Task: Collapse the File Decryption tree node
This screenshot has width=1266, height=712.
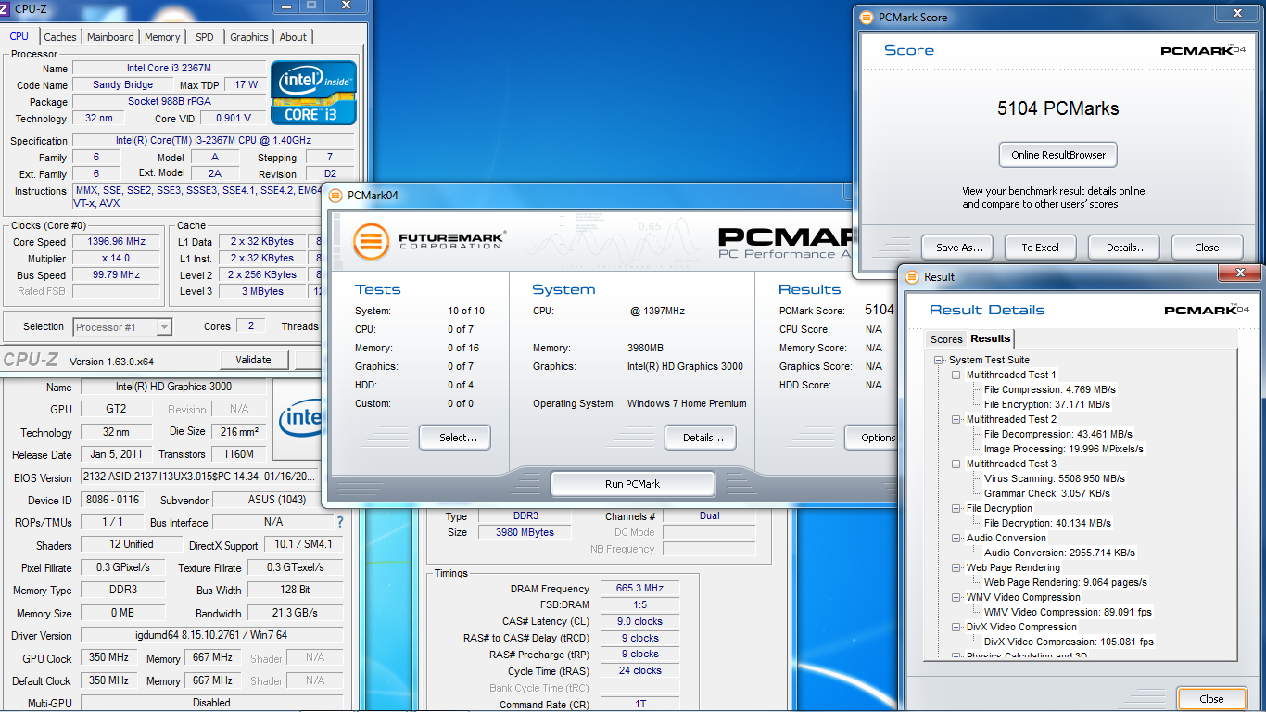Action: click(x=957, y=508)
